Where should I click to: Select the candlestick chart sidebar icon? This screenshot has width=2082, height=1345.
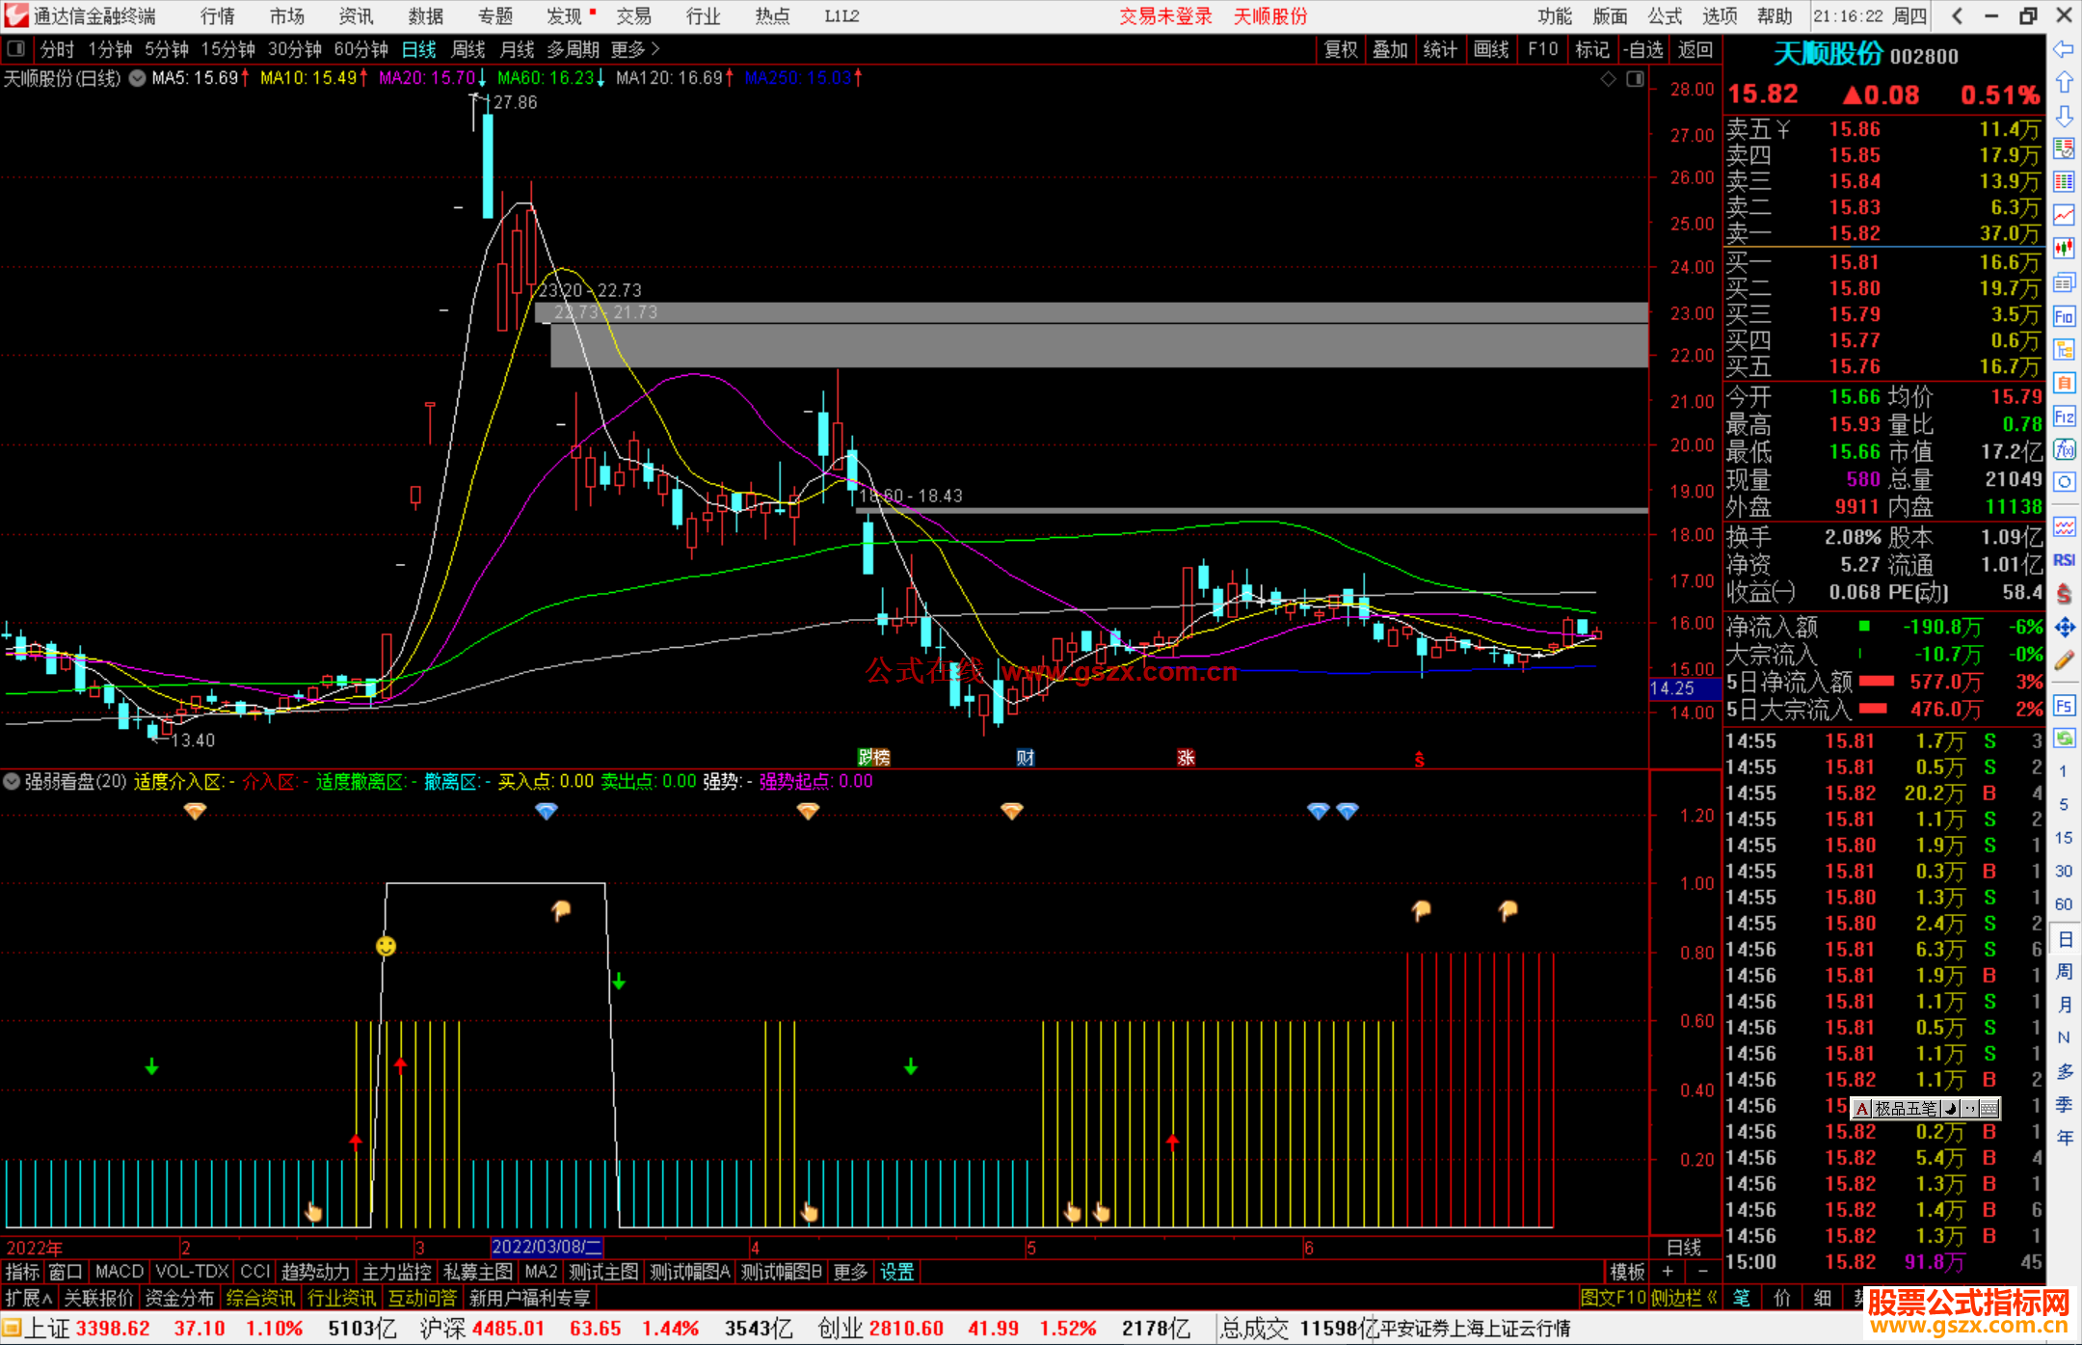click(2064, 249)
